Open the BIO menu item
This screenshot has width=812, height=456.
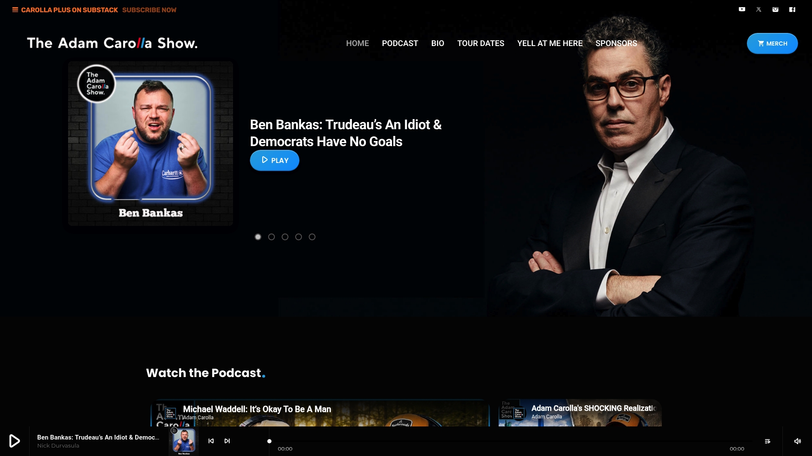pos(438,43)
